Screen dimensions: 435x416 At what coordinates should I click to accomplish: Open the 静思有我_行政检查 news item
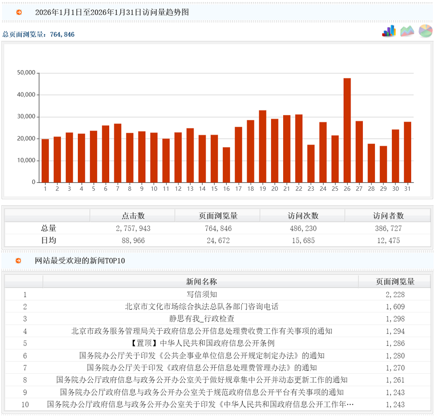pyautogui.click(x=201, y=319)
